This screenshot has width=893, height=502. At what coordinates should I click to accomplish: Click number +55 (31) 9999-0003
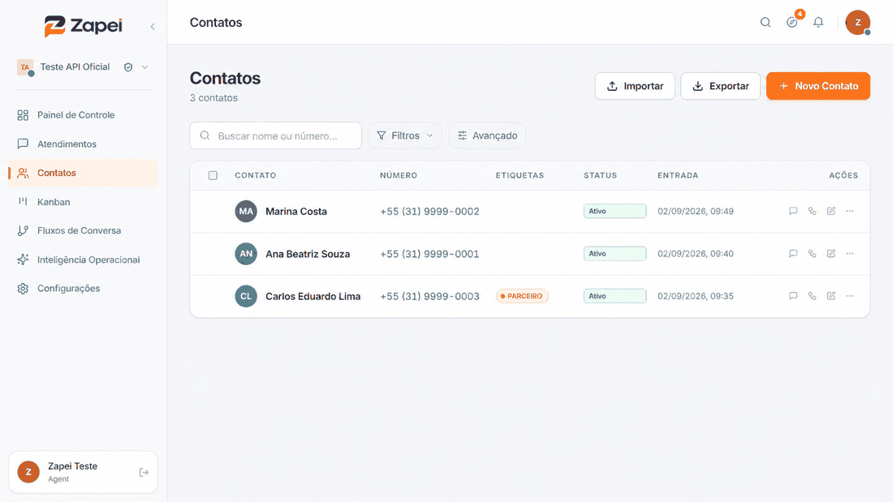(429, 296)
